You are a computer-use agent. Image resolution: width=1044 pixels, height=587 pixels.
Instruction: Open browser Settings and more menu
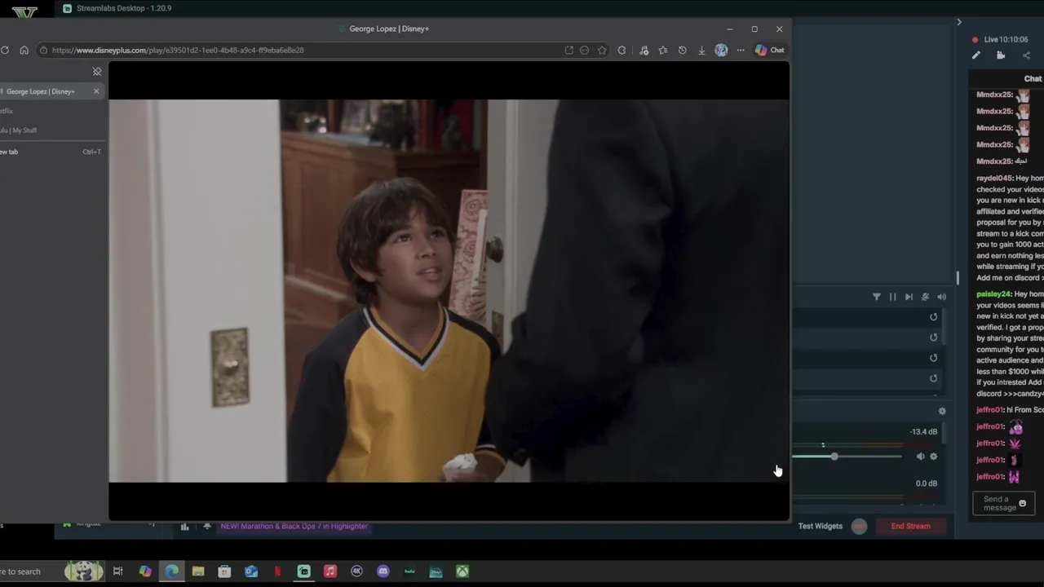click(741, 50)
